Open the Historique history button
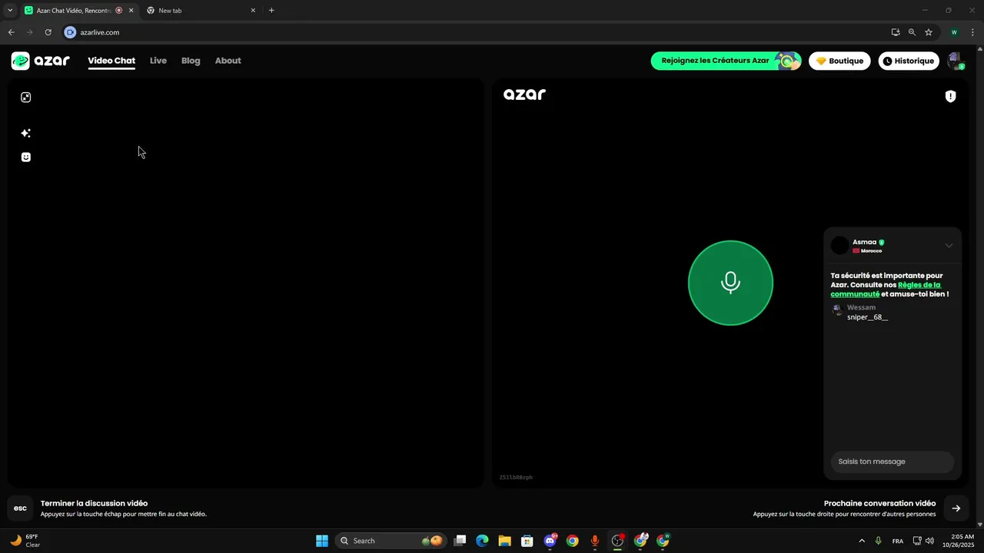The height and width of the screenshot is (553, 984). point(908,61)
